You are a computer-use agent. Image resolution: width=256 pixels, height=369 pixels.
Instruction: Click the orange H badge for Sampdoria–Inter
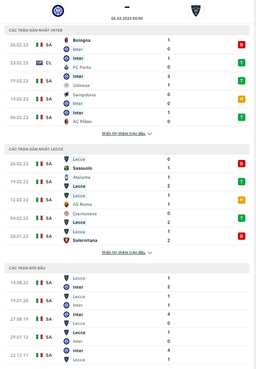242,99
